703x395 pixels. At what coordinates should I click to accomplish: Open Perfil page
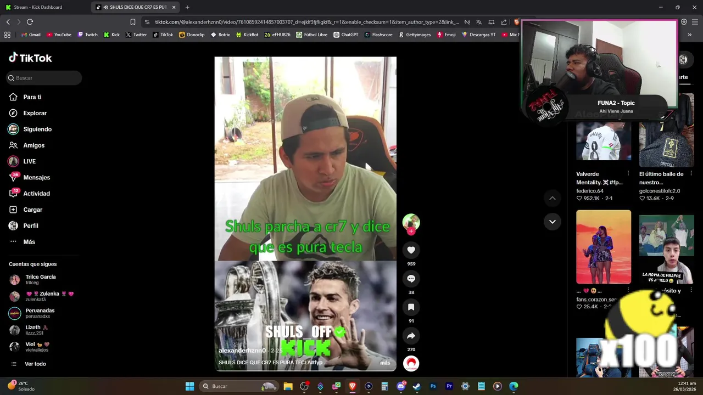(30, 226)
